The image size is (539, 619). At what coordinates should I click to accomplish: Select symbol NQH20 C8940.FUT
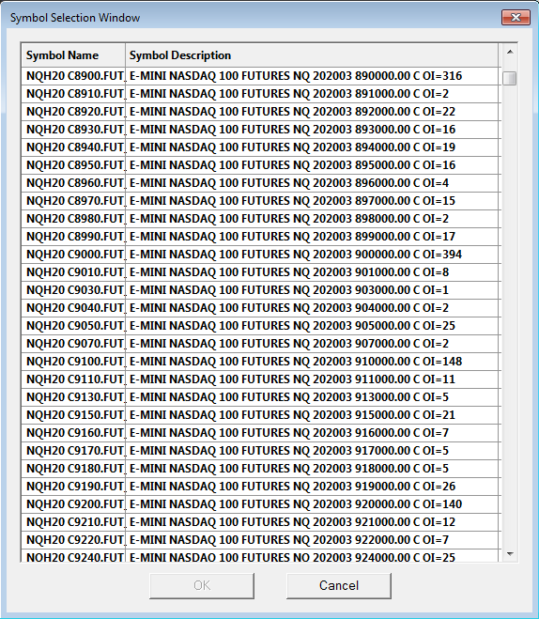[73, 147]
